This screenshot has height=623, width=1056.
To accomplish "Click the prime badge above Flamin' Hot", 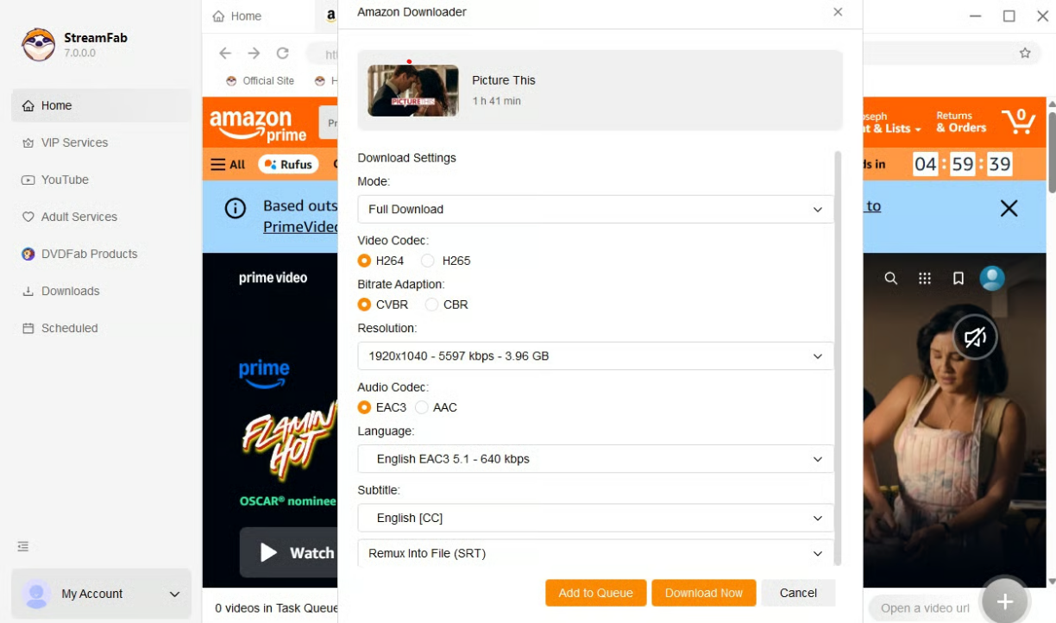I will pos(264,374).
